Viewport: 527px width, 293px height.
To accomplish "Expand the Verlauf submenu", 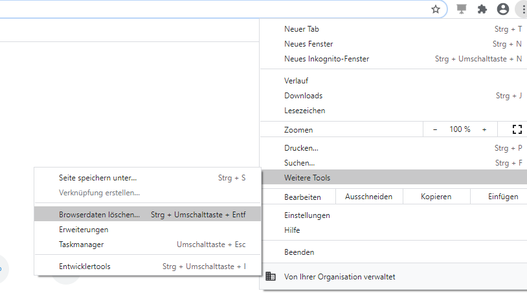I will coord(297,81).
